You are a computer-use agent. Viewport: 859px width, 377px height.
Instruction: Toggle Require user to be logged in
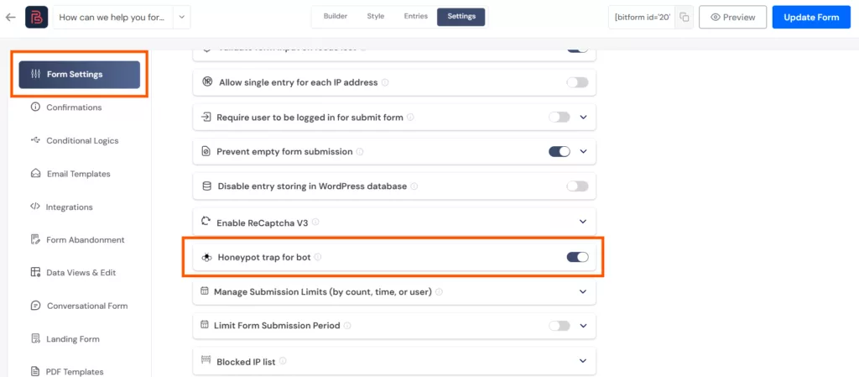560,118
